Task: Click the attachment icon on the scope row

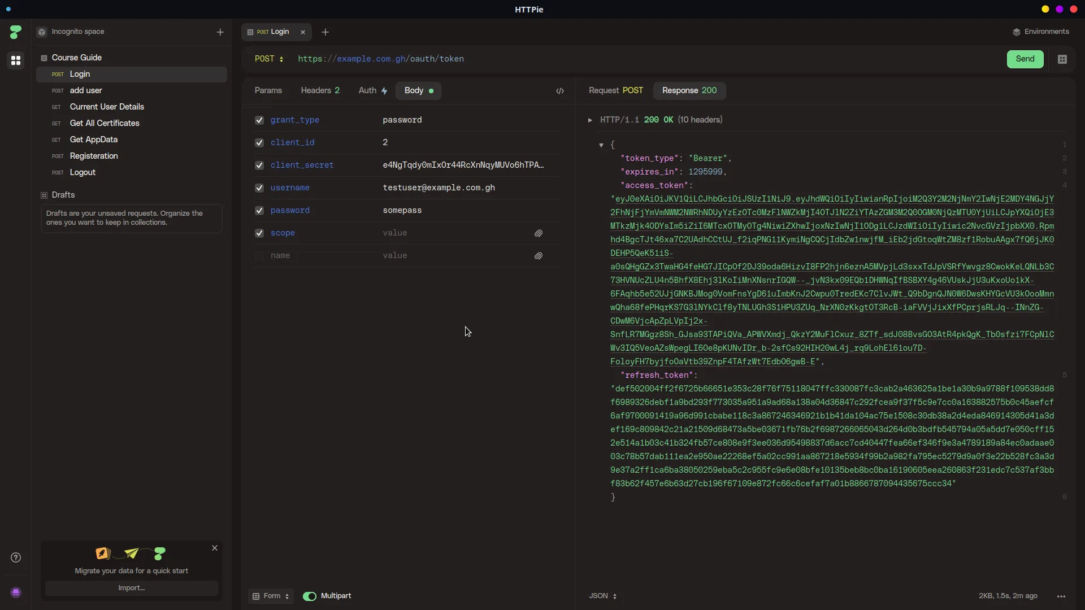Action: [538, 233]
